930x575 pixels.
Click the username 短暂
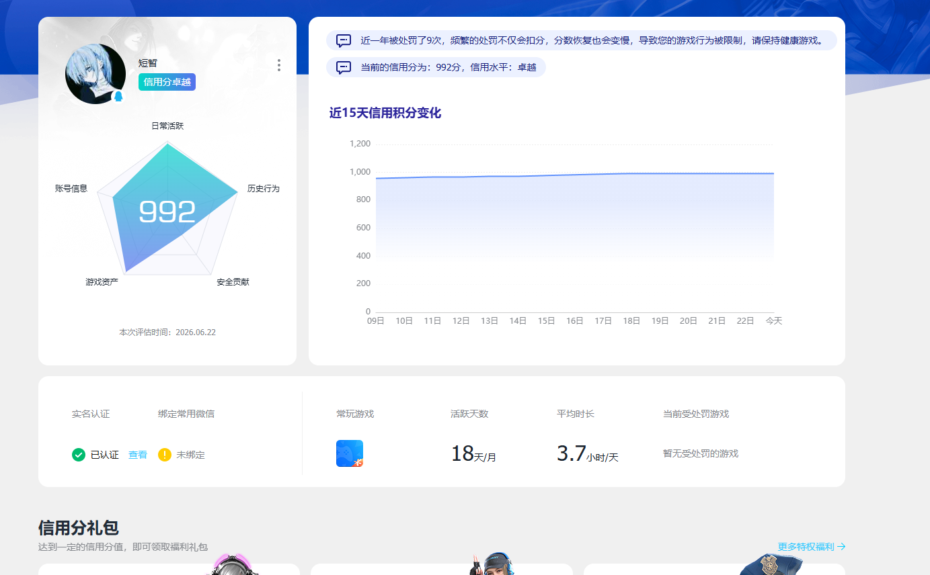148,63
